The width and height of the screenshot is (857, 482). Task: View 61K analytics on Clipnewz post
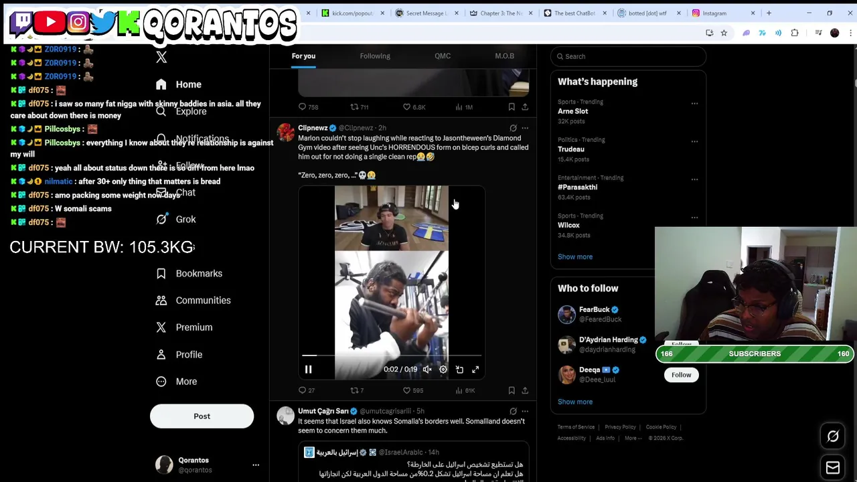point(465,390)
